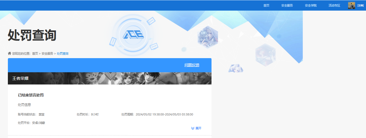Click the double-chevron icon beside 展开
366x138 pixels.
point(193,128)
